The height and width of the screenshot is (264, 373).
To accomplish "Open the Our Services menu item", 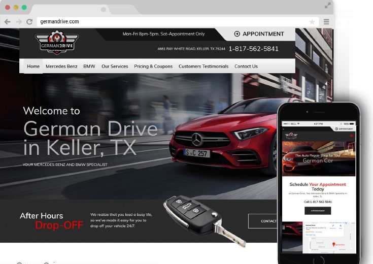I will 115,67.
